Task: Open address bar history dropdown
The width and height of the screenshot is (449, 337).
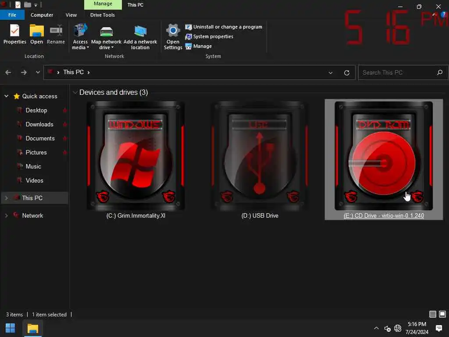Action: (331, 73)
